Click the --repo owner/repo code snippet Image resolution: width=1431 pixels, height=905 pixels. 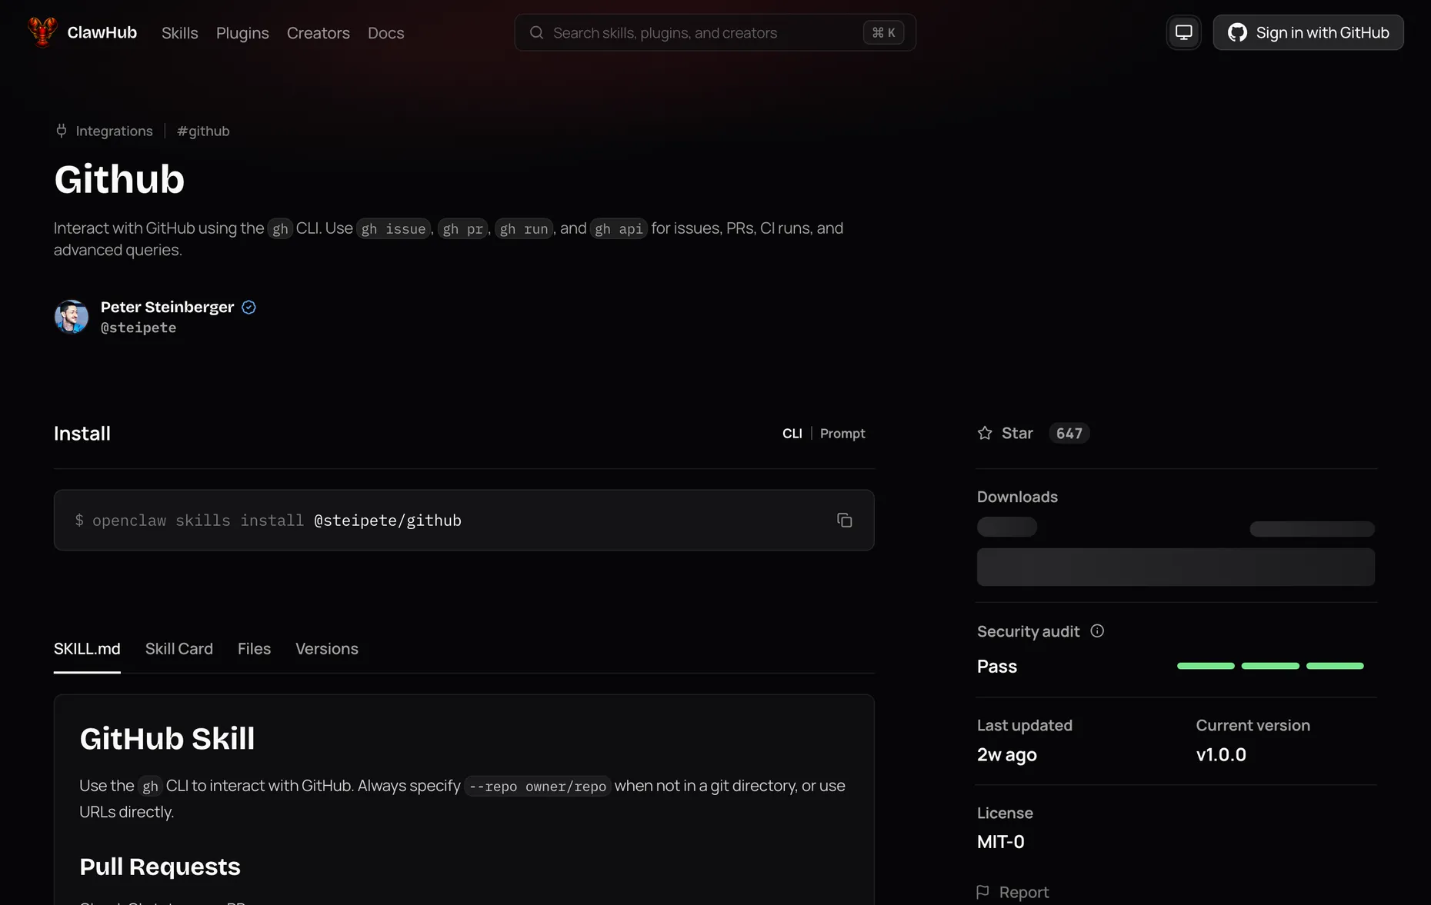point(538,787)
